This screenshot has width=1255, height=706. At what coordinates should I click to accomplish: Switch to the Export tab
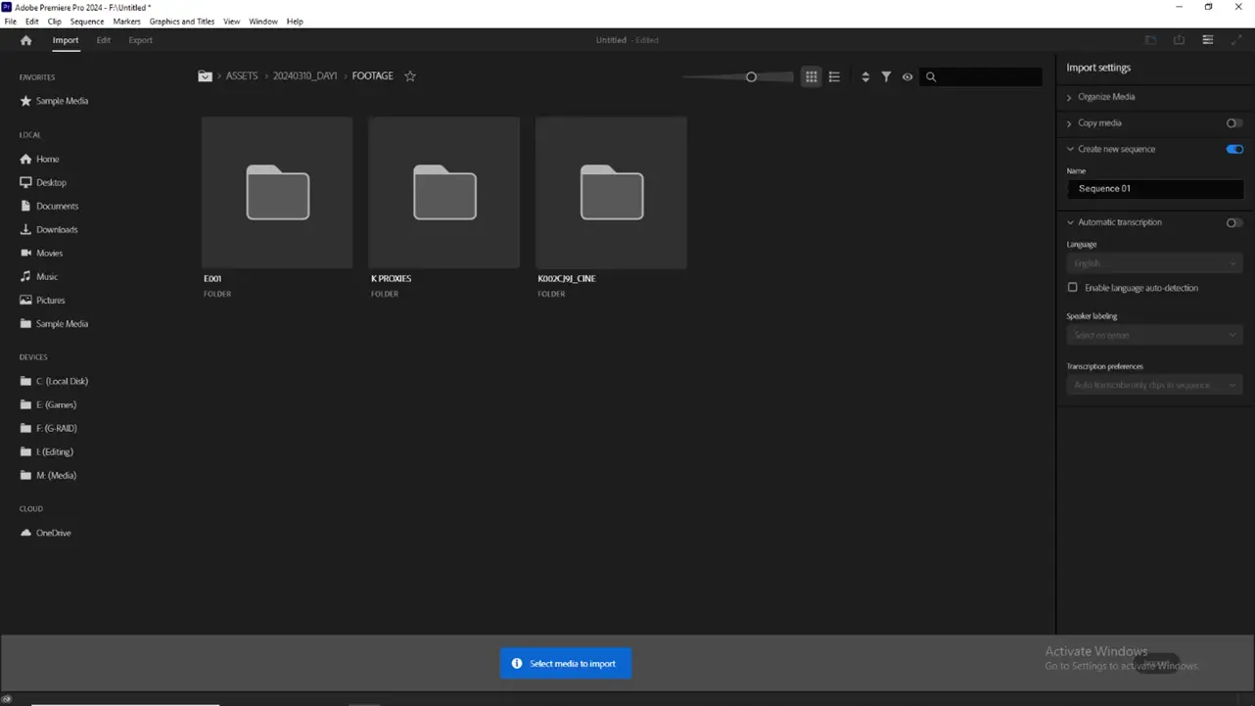pos(140,40)
